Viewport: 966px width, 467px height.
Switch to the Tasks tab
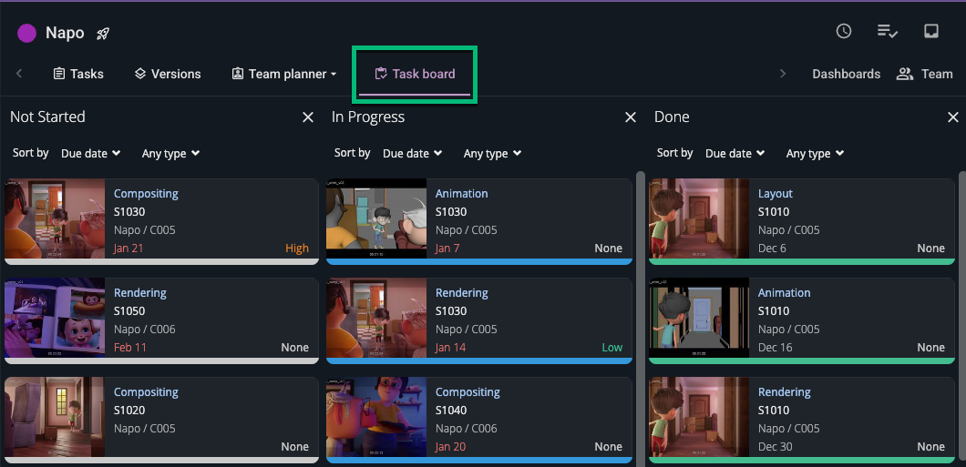pyautogui.click(x=78, y=74)
